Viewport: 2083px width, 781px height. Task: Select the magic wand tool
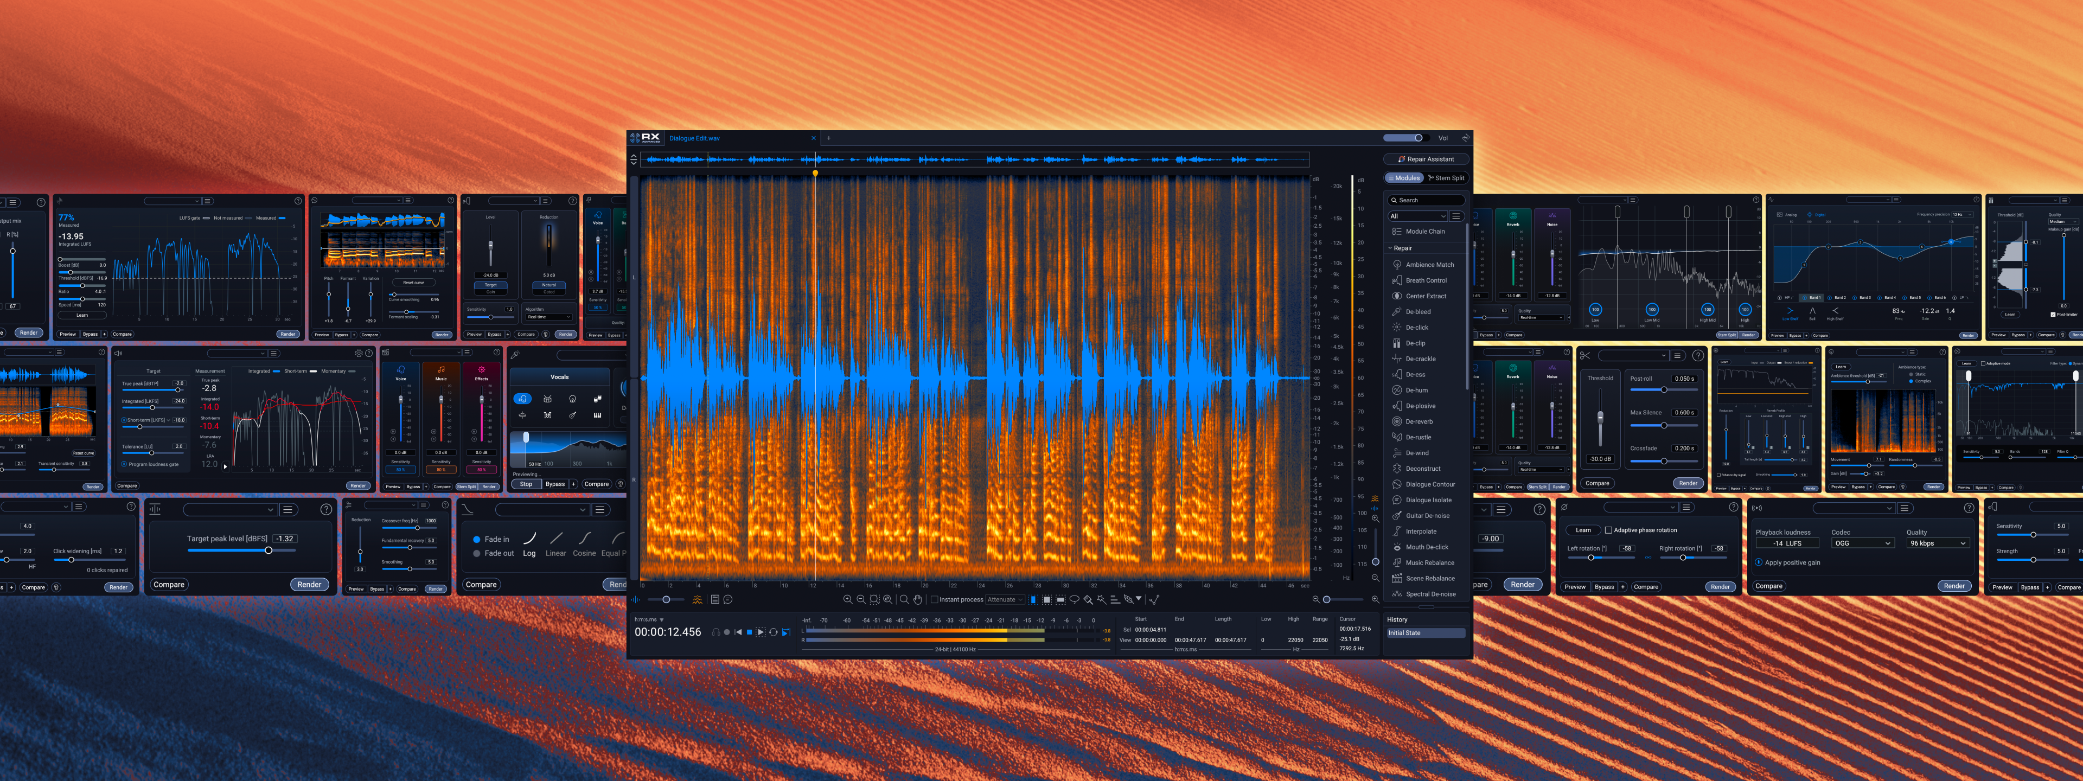click(1101, 599)
